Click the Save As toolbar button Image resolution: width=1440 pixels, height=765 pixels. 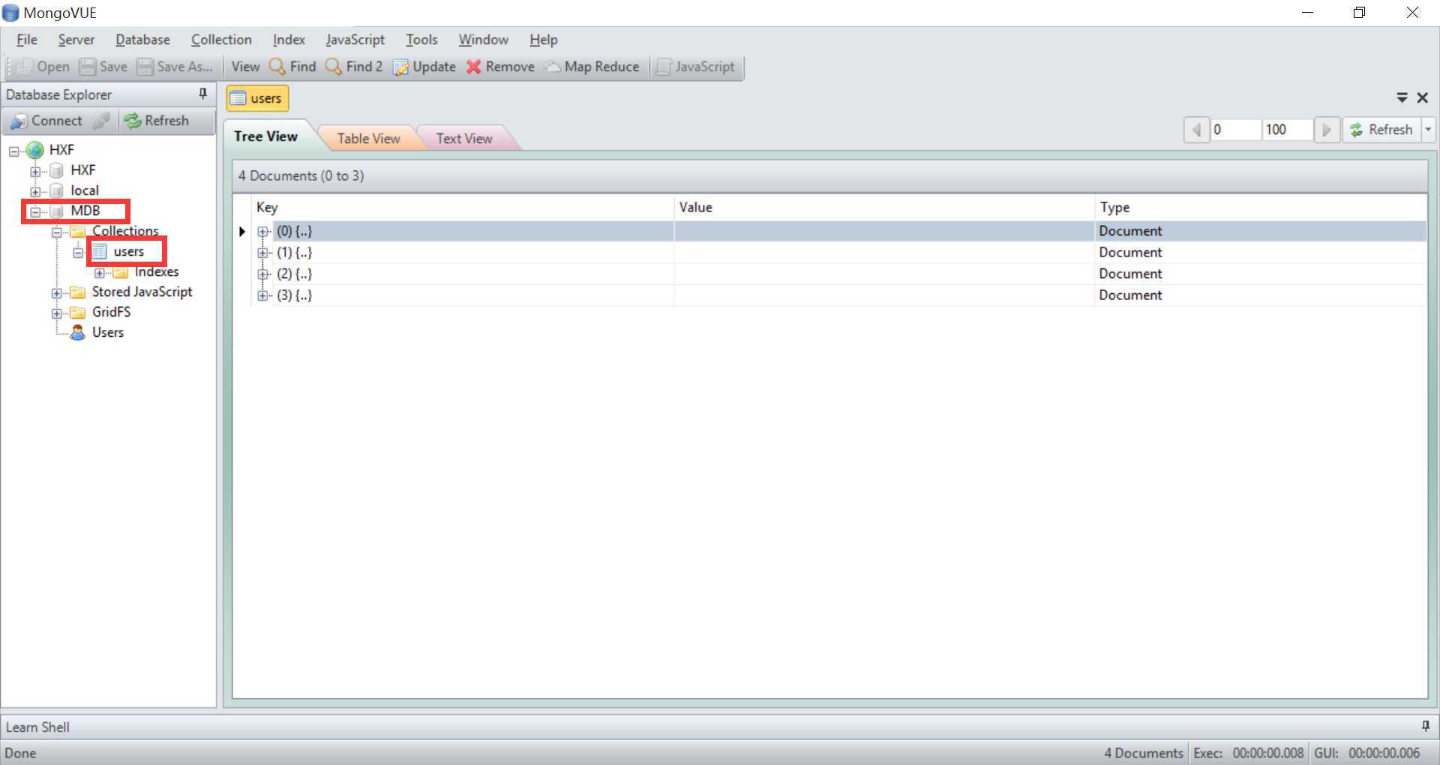click(175, 67)
